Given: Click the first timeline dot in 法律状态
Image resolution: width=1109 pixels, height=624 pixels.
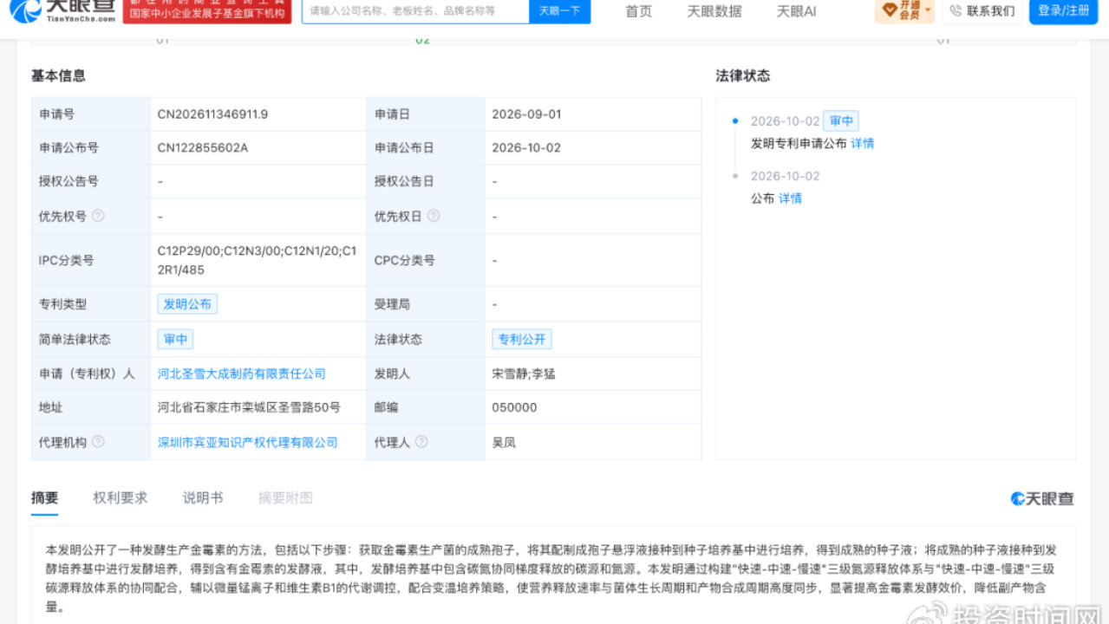Looking at the screenshot, I should click(x=736, y=121).
